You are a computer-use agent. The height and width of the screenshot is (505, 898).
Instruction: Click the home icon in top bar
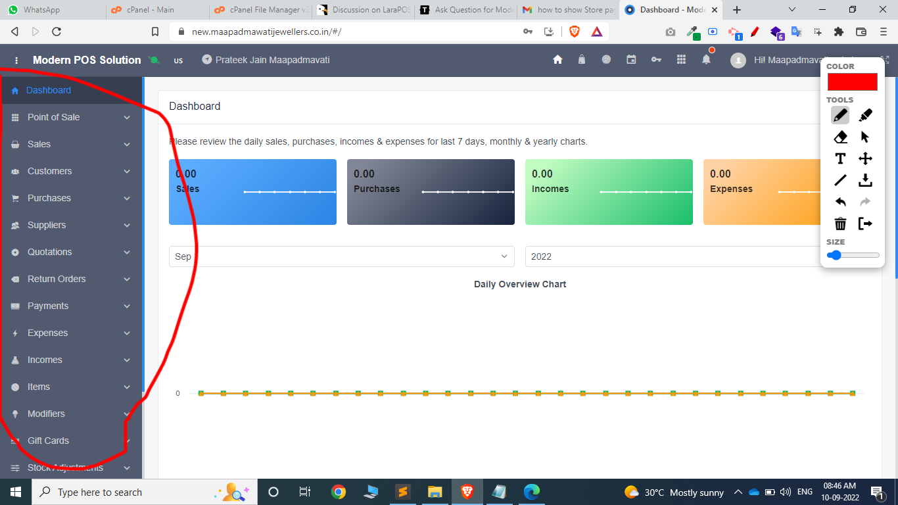coord(557,59)
